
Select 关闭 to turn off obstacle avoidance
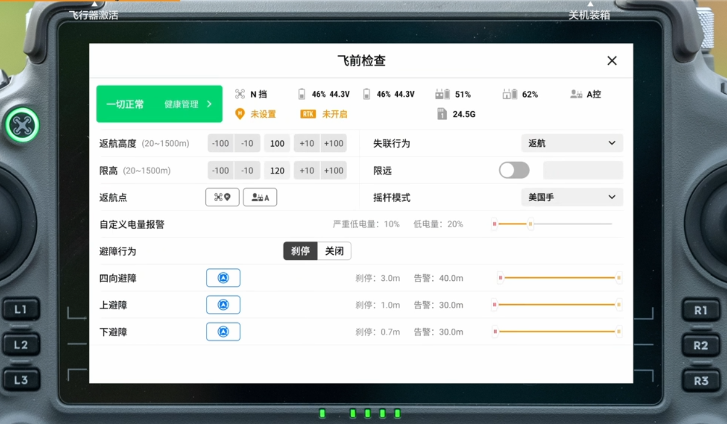click(334, 251)
